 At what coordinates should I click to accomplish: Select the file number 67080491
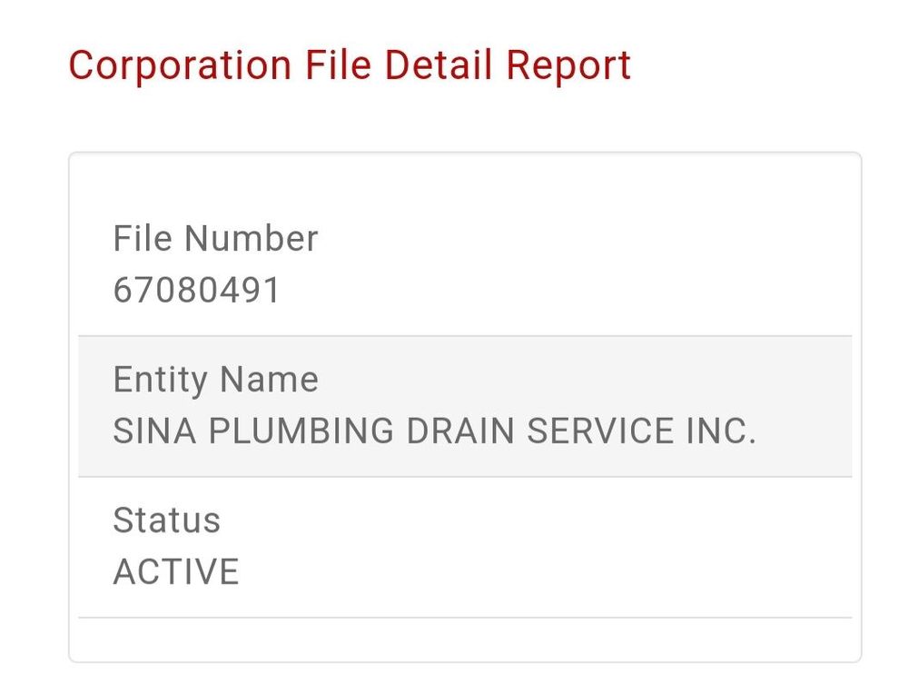click(197, 291)
